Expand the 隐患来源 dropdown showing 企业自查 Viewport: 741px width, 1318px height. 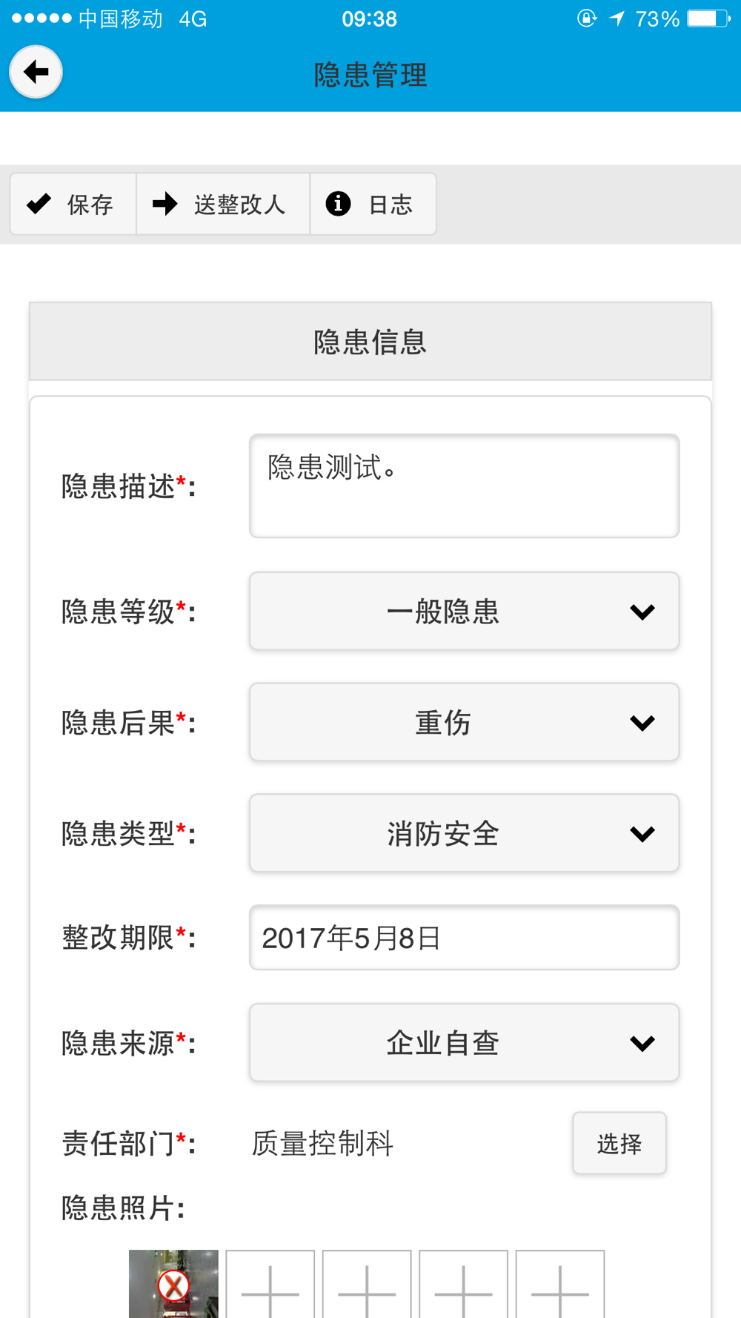tap(465, 1043)
